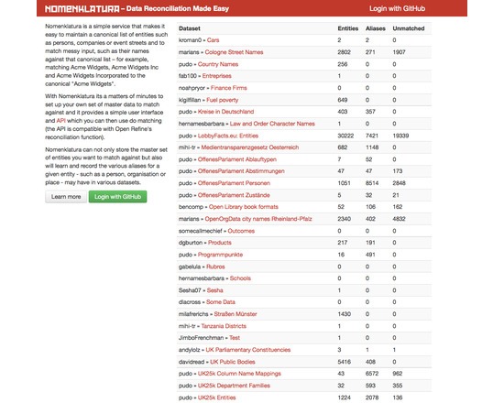Click Login with GitHub in the header
The height and width of the screenshot is (403, 504).
point(397,8)
